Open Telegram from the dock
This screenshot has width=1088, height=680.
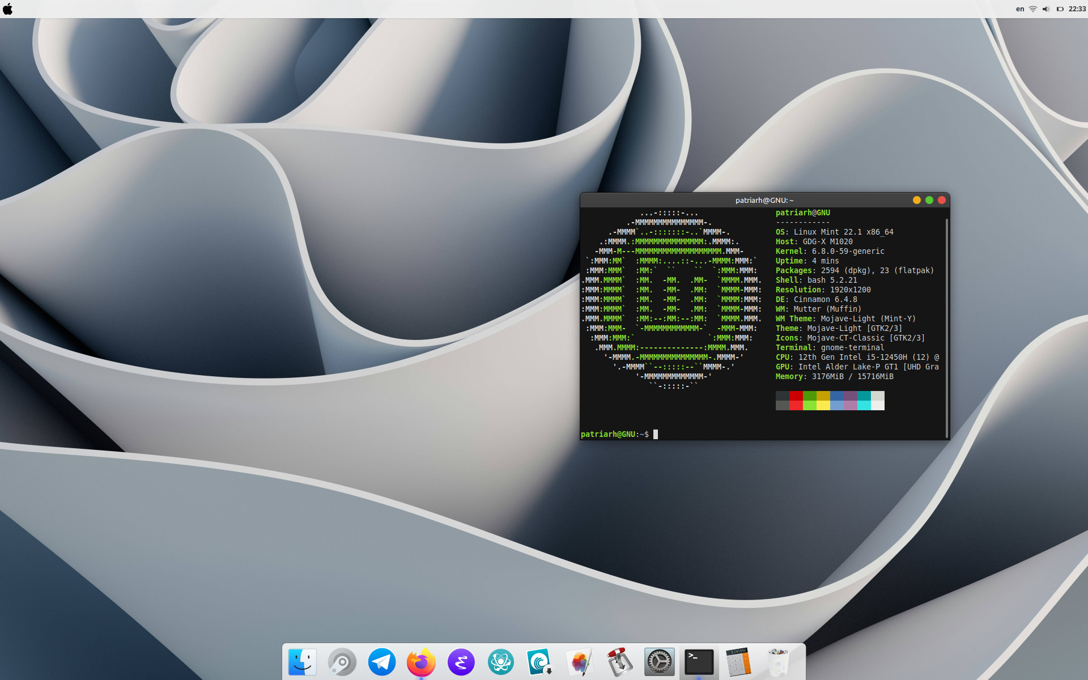click(382, 661)
